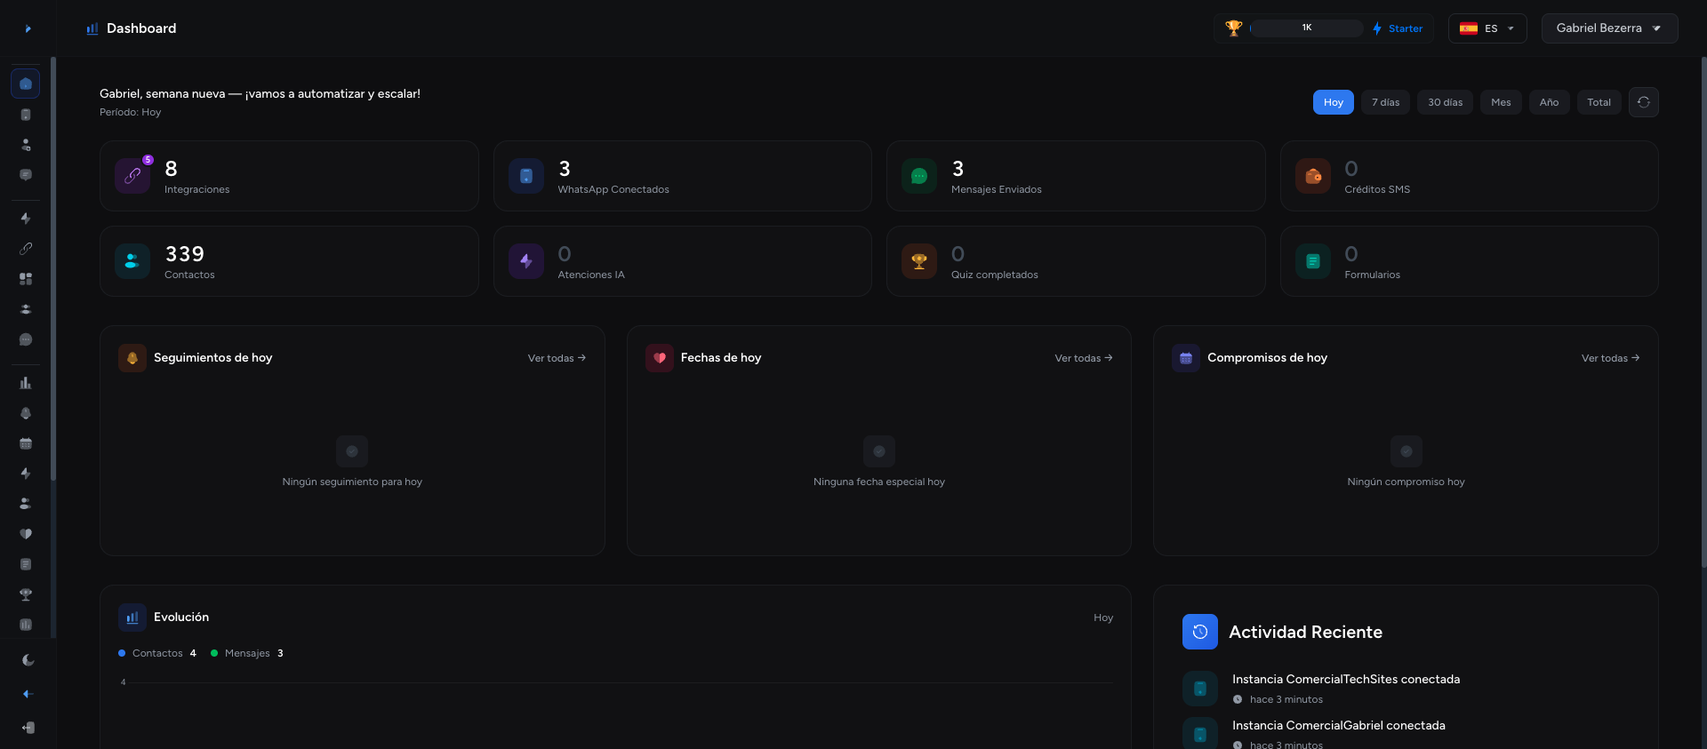Click the lightning bolt icon above the link icon
The image size is (1707, 749).
[x=26, y=219]
